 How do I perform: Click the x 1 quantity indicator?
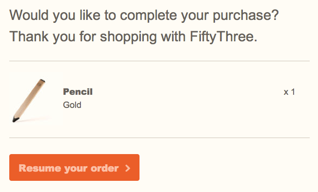[289, 92]
